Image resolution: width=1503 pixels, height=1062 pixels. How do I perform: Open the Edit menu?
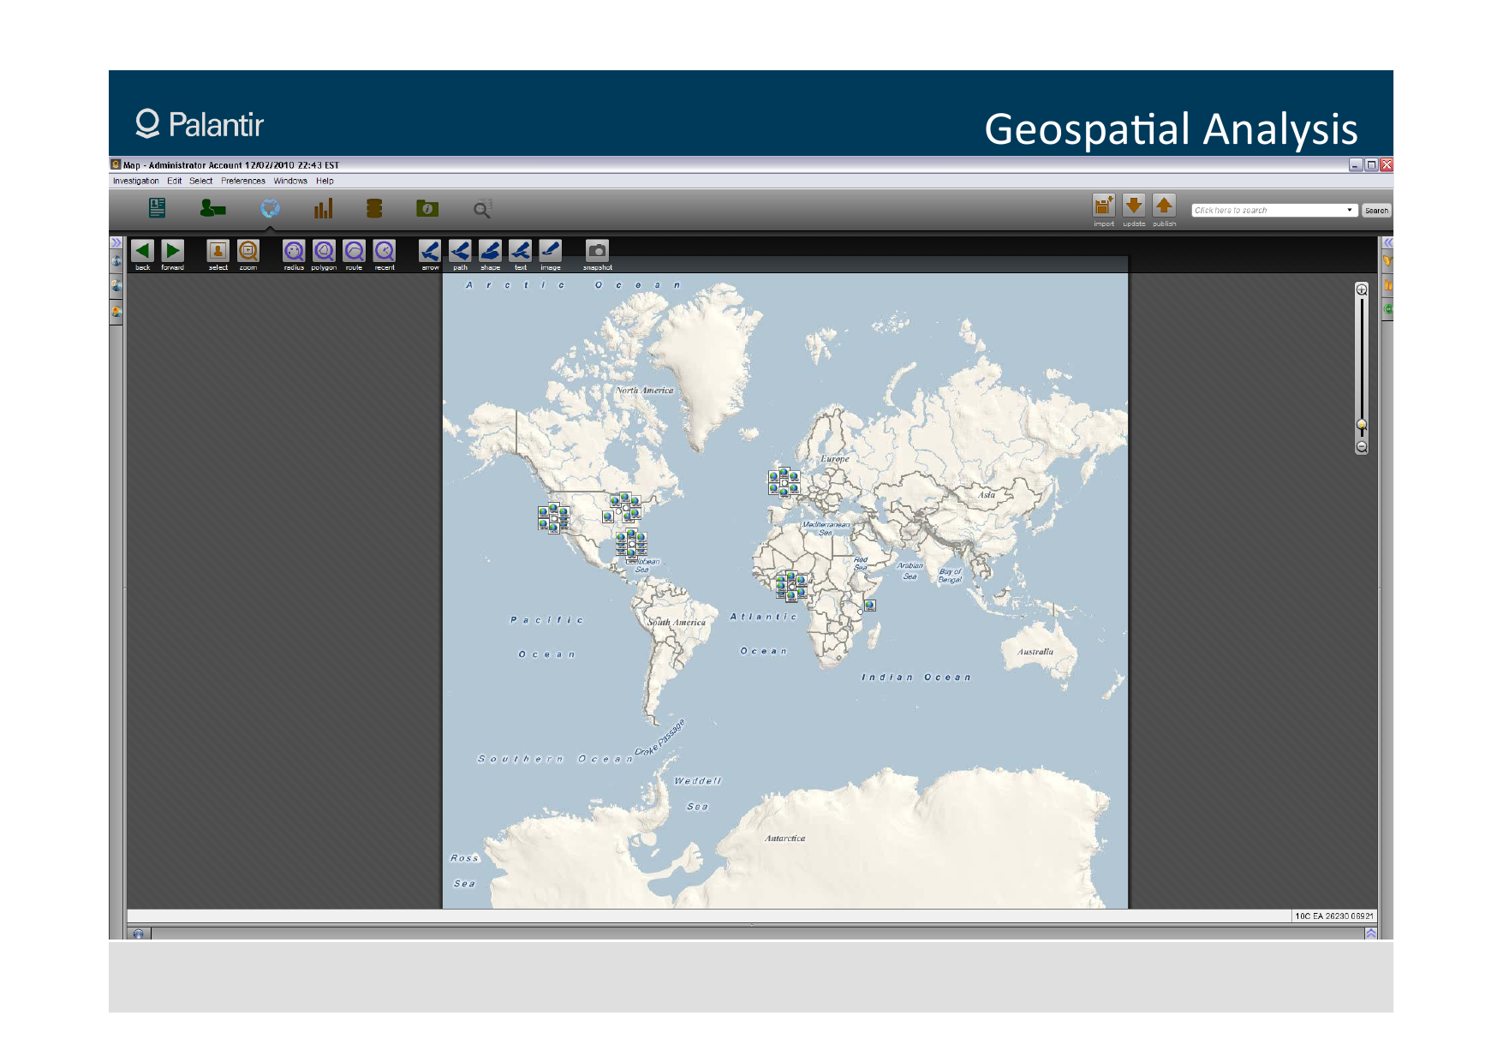pyautogui.click(x=175, y=181)
